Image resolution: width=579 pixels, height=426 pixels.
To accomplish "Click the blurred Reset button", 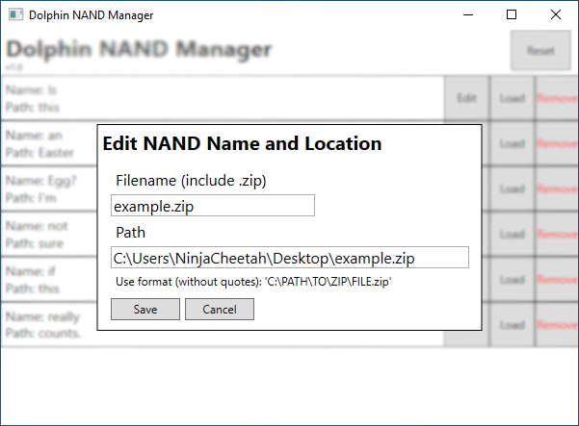I will (540, 51).
